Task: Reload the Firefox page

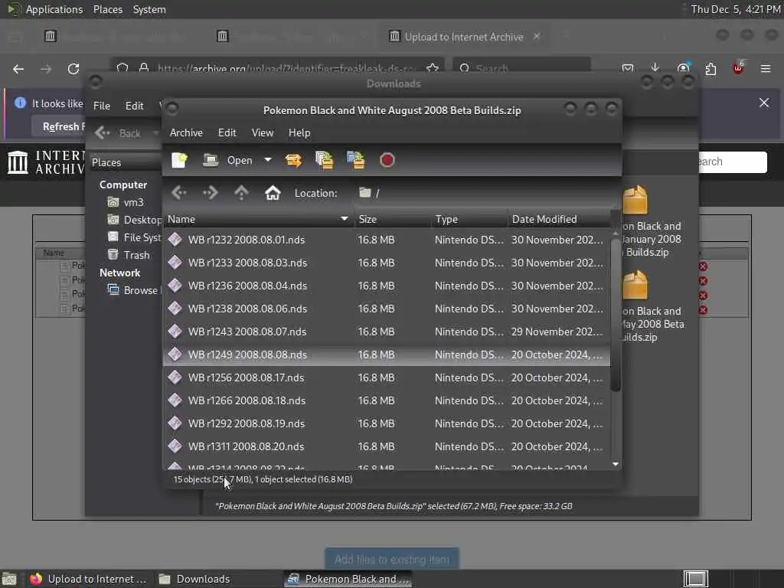Action: 73,69
